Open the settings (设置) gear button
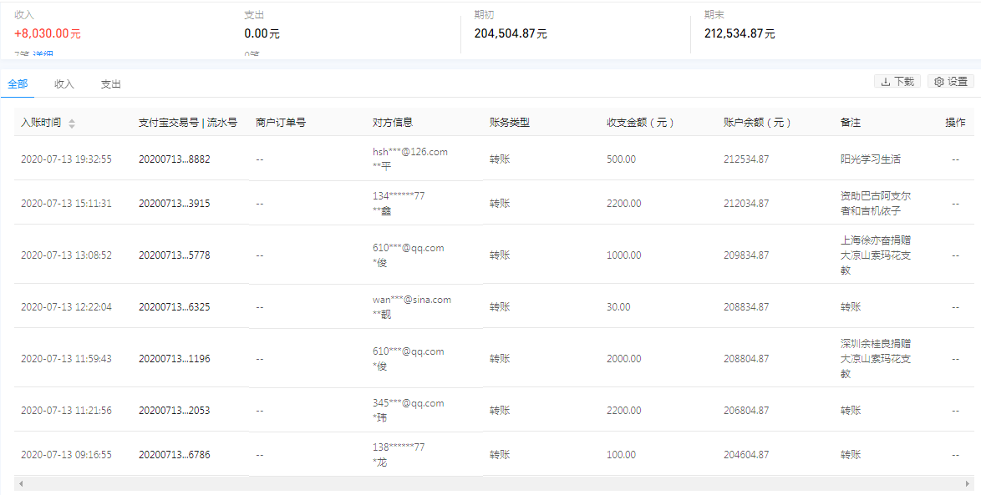 [x=950, y=82]
